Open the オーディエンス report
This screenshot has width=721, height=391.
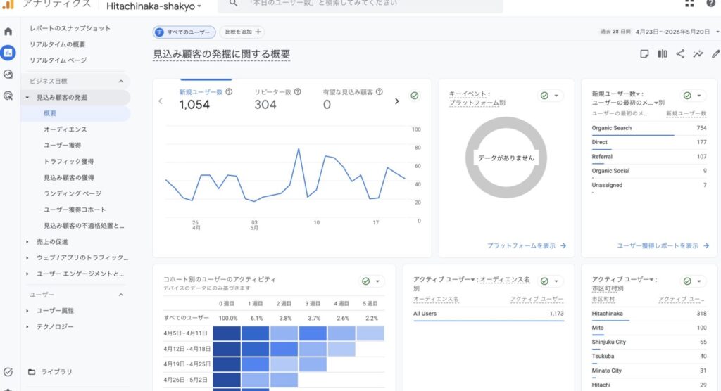65,129
